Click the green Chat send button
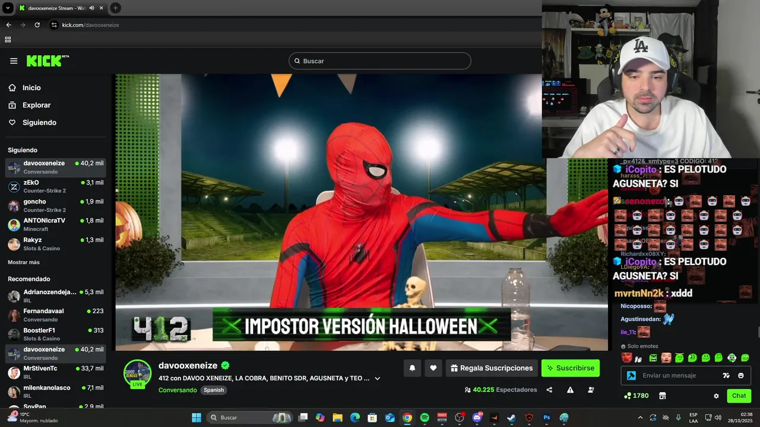 pos(739,396)
